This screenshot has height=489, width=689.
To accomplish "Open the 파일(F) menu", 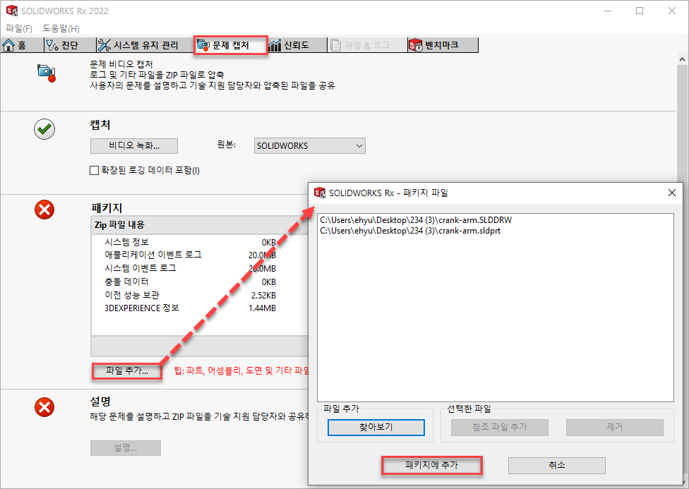I will [19, 28].
